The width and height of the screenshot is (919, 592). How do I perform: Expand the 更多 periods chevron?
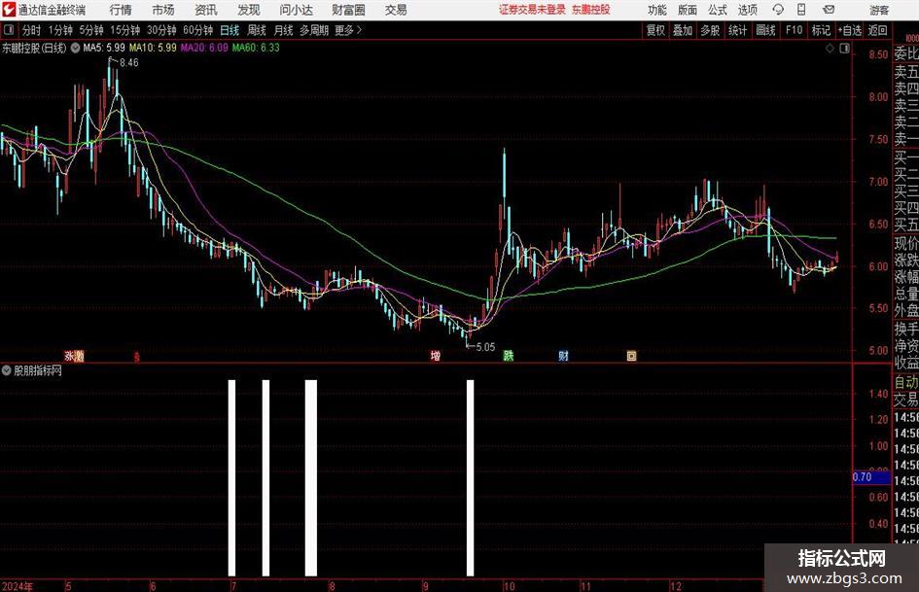pos(359,30)
